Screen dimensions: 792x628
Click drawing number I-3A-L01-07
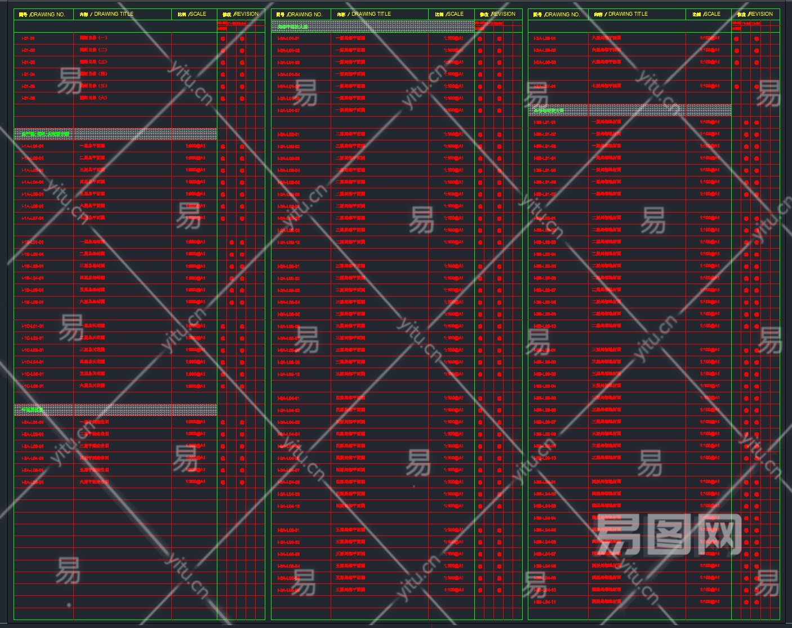point(288,110)
